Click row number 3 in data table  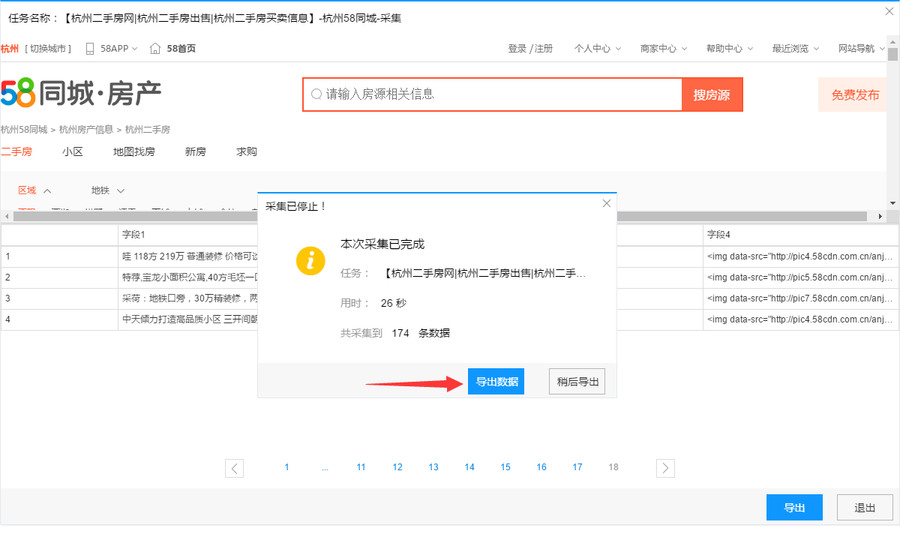(59, 298)
